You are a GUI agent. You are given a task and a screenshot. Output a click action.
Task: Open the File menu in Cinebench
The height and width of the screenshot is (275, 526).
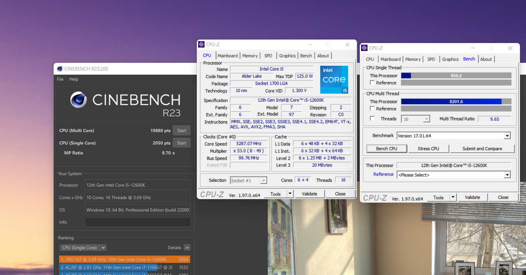(60, 79)
